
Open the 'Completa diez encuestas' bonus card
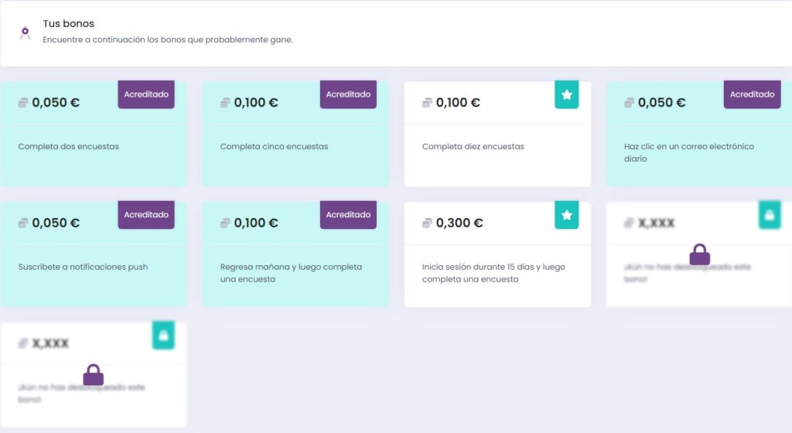(x=497, y=135)
